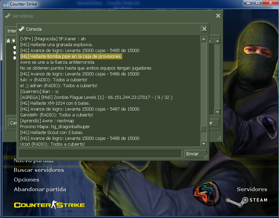Click the line 'Ucod (RADIO): Todos a cubierto!'
The width and height of the screenshot is (279, 218).
click(52, 144)
